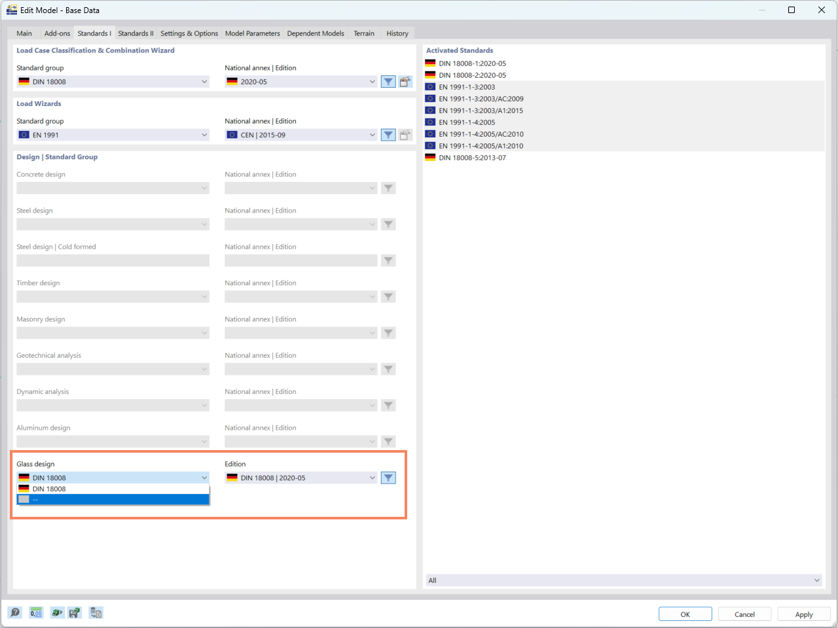Click the Apply button

tap(803, 614)
